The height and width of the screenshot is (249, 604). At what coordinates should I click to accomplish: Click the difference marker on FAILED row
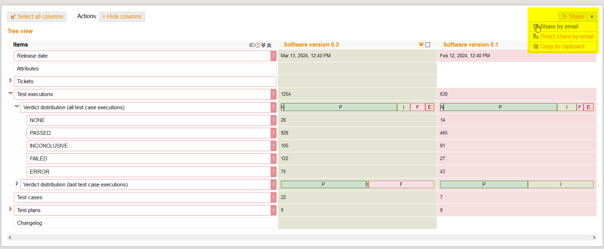click(273, 159)
